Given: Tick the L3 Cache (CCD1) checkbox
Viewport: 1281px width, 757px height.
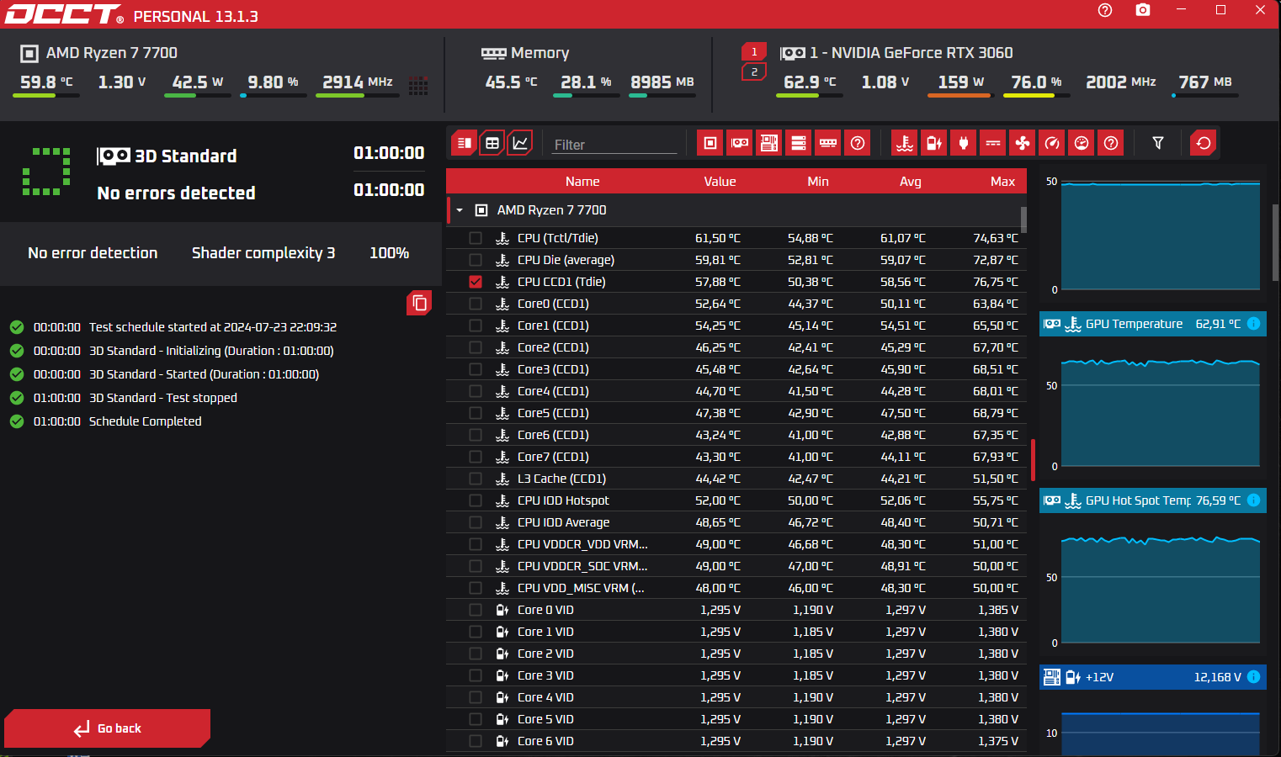Looking at the screenshot, I should (x=476, y=479).
